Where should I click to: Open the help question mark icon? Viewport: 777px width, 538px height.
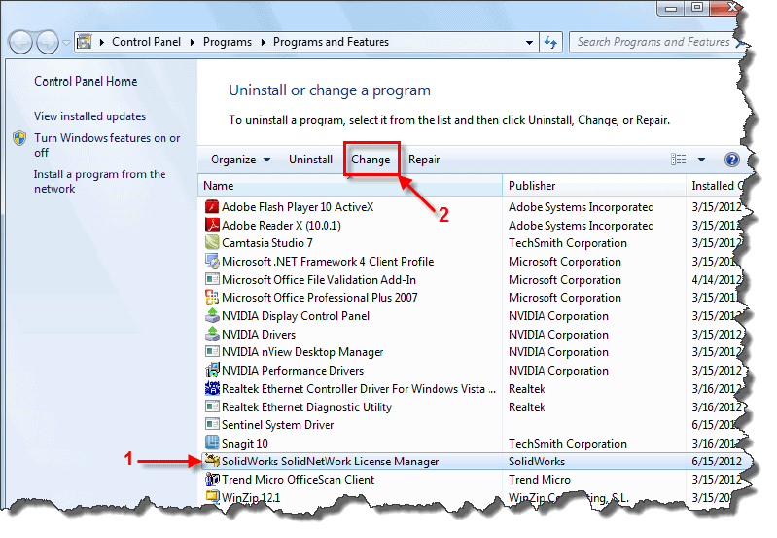pyautogui.click(x=732, y=160)
